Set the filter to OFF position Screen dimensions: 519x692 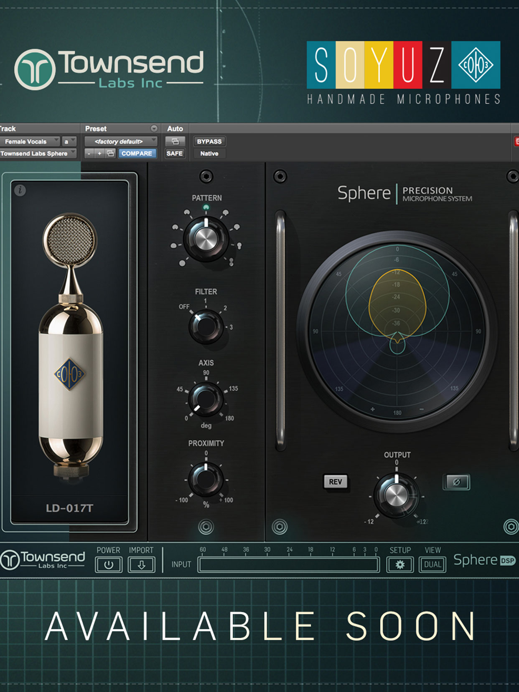[184, 307]
